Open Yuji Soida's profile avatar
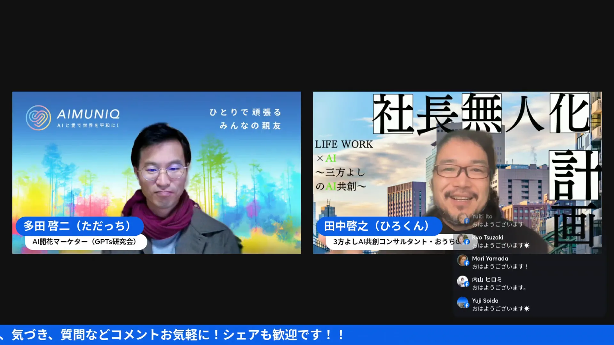The image size is (614, 345). pos(463,303)
